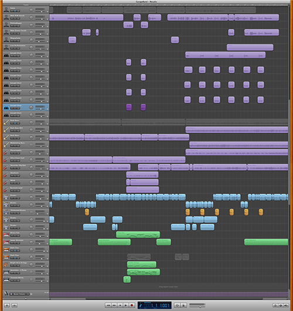
Task: Start playback with the Play button
Action: pos(125,305)
